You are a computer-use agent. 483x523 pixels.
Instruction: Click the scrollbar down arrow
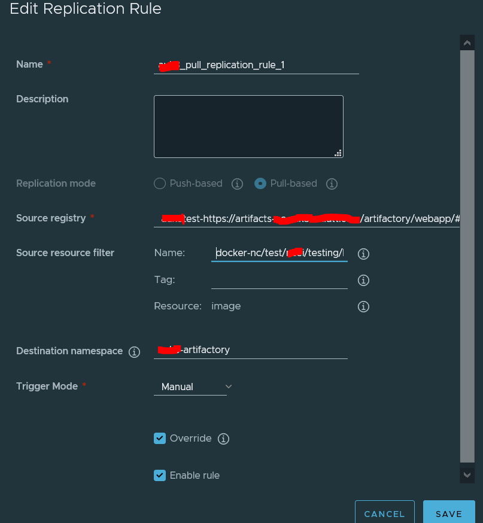point(467,475)
